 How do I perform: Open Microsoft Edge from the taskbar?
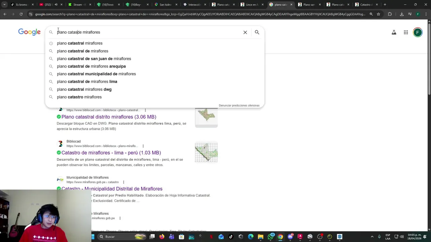click(x=251, y=237)
